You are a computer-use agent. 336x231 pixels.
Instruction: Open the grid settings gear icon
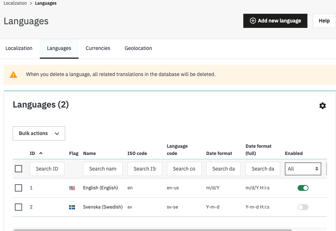[x=322, y=106]
